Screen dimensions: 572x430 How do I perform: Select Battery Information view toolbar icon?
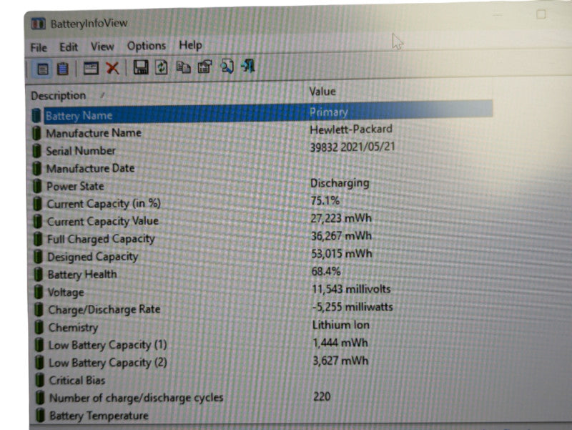click(42, 69)
